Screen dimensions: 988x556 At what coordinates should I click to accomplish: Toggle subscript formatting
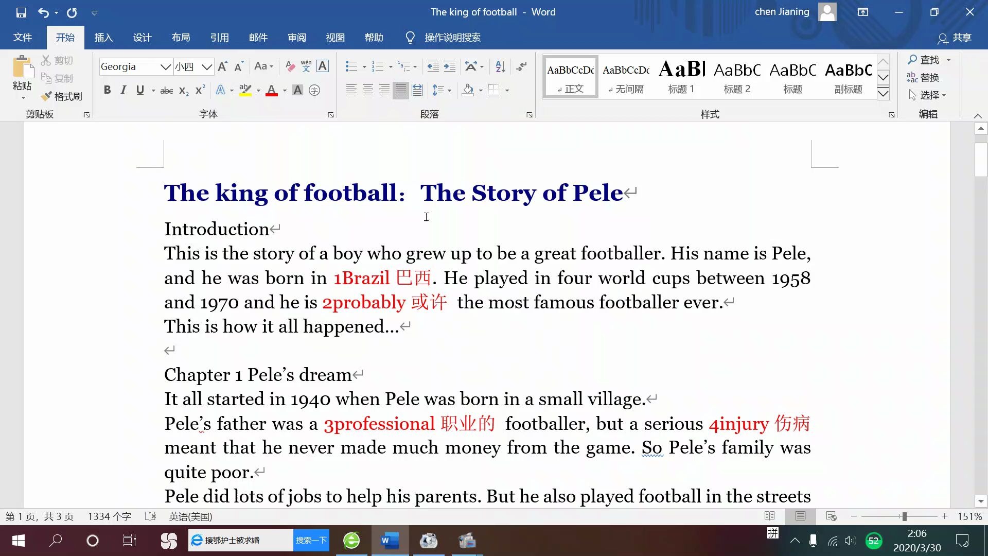click(x=184, y=90)
